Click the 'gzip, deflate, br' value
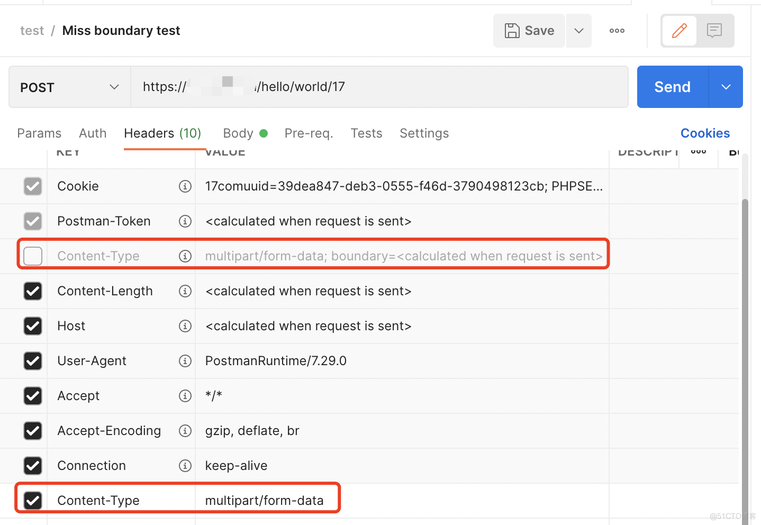 [252, 431]
